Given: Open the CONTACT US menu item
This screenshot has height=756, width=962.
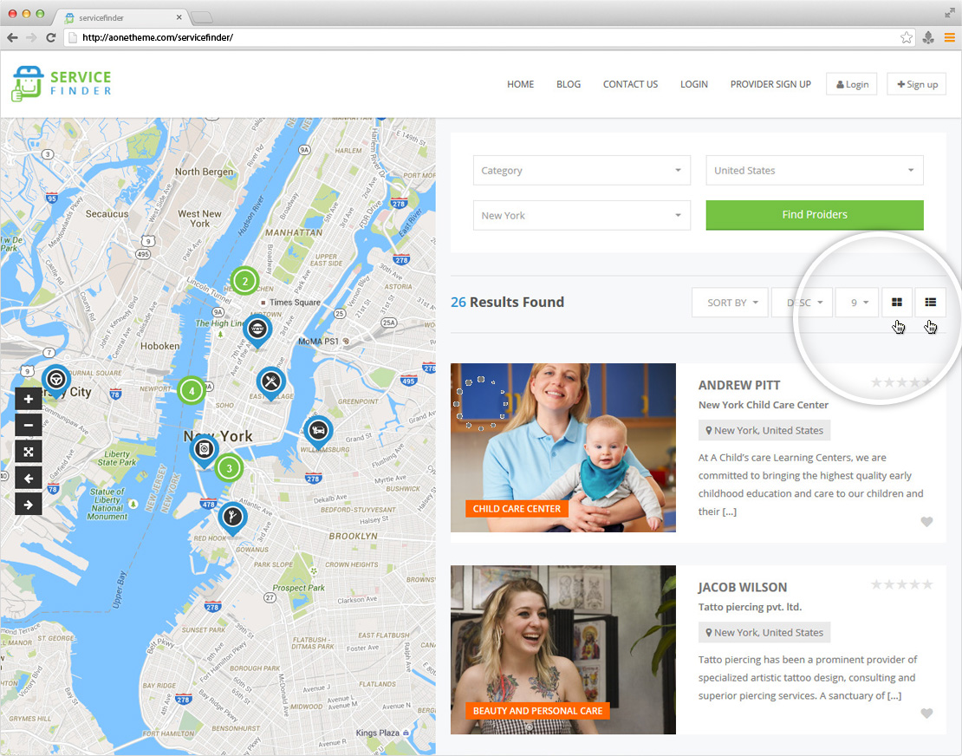Looking at the screenshot, I should click(x=630, y=84).
